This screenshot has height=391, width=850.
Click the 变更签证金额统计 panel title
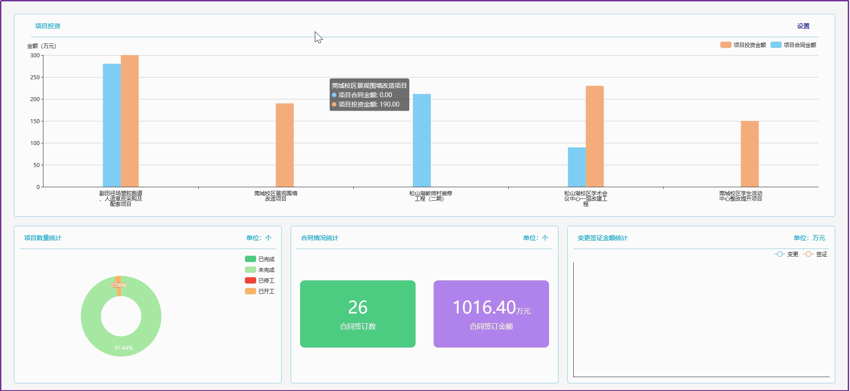click(x=602, y=238)
